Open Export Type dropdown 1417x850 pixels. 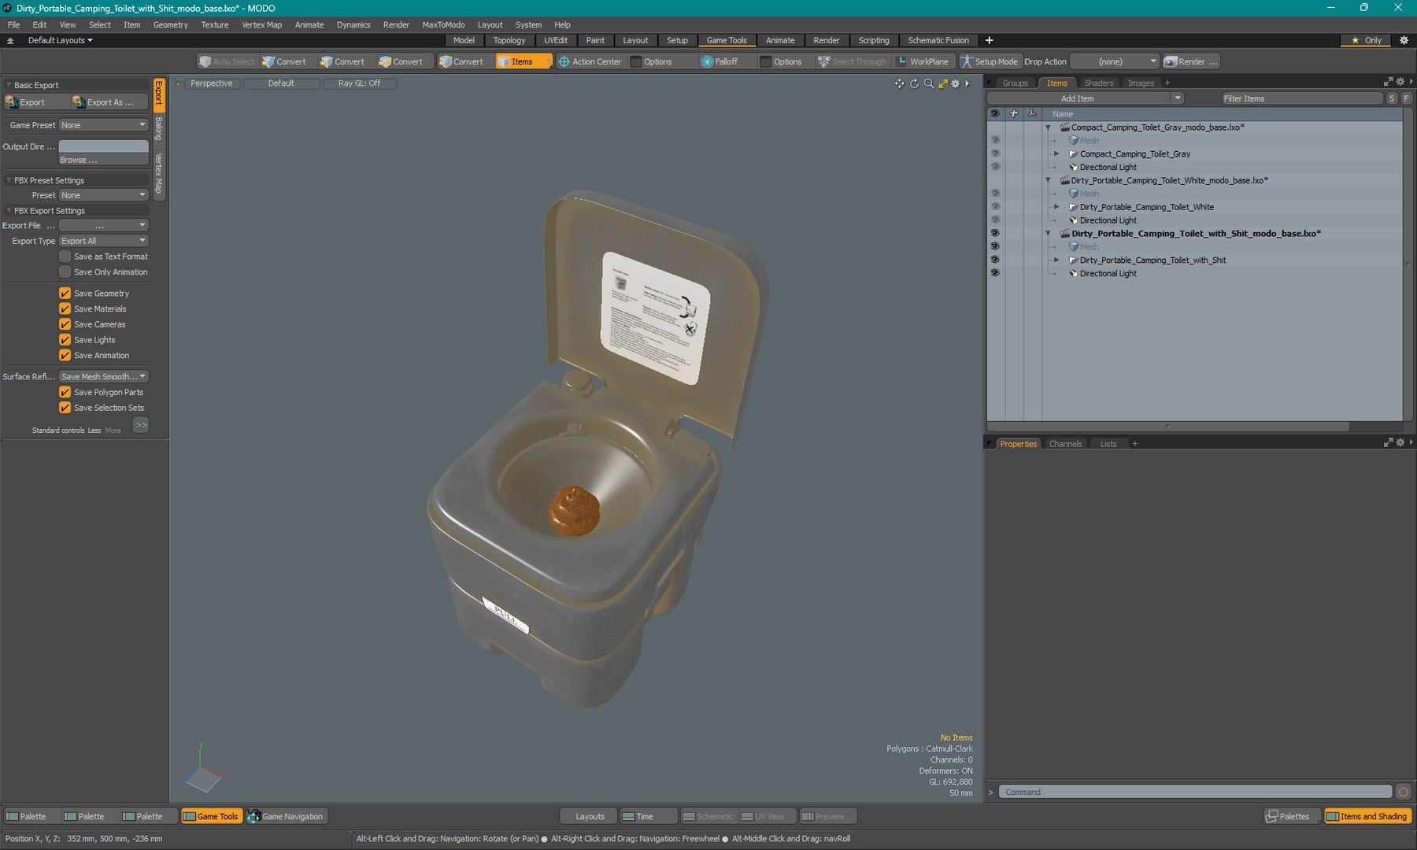(x=103, y=241)
